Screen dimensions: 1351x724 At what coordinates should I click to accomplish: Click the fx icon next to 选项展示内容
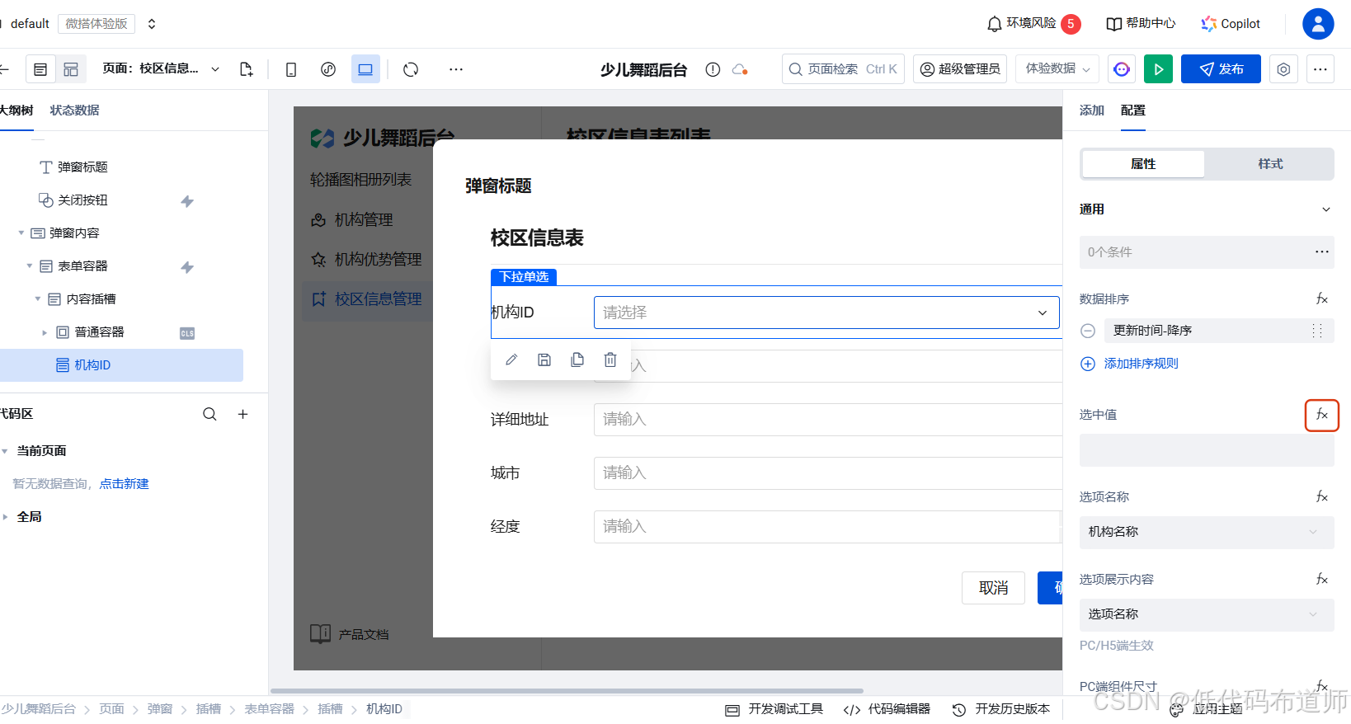coord(1321,579)
